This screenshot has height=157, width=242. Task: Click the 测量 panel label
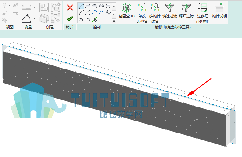(x=28, y=27)
